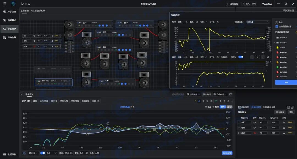The height and width of the screenshot is (159, 297).
Task: Click the 删除 button in 编组列表
Action: [291, 112]
